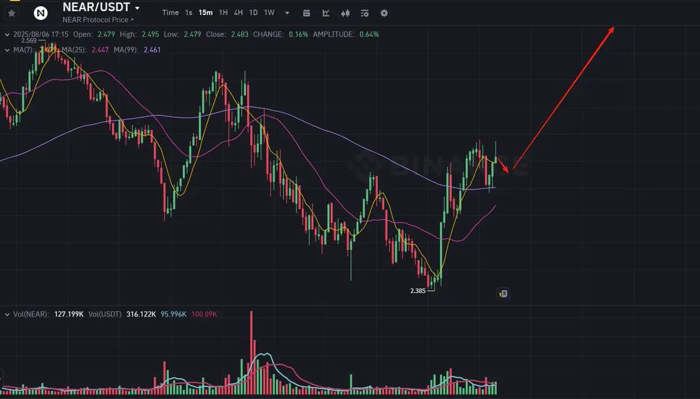Open chart settings gear icon
The height and width of the screenshot is (399, 700).
coord(384,13)
